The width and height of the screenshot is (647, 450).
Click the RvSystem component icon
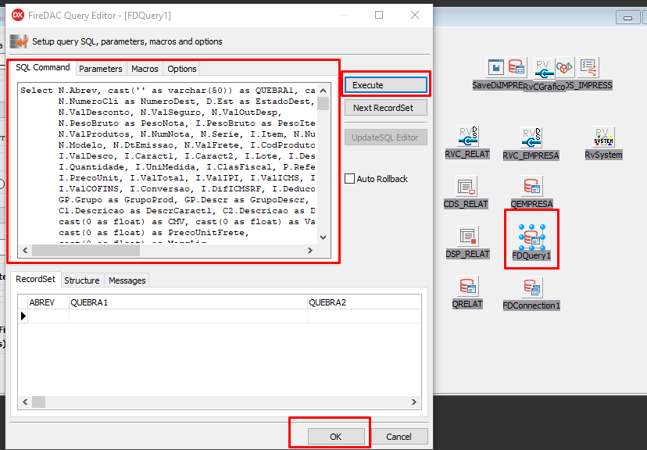point(603,137)
